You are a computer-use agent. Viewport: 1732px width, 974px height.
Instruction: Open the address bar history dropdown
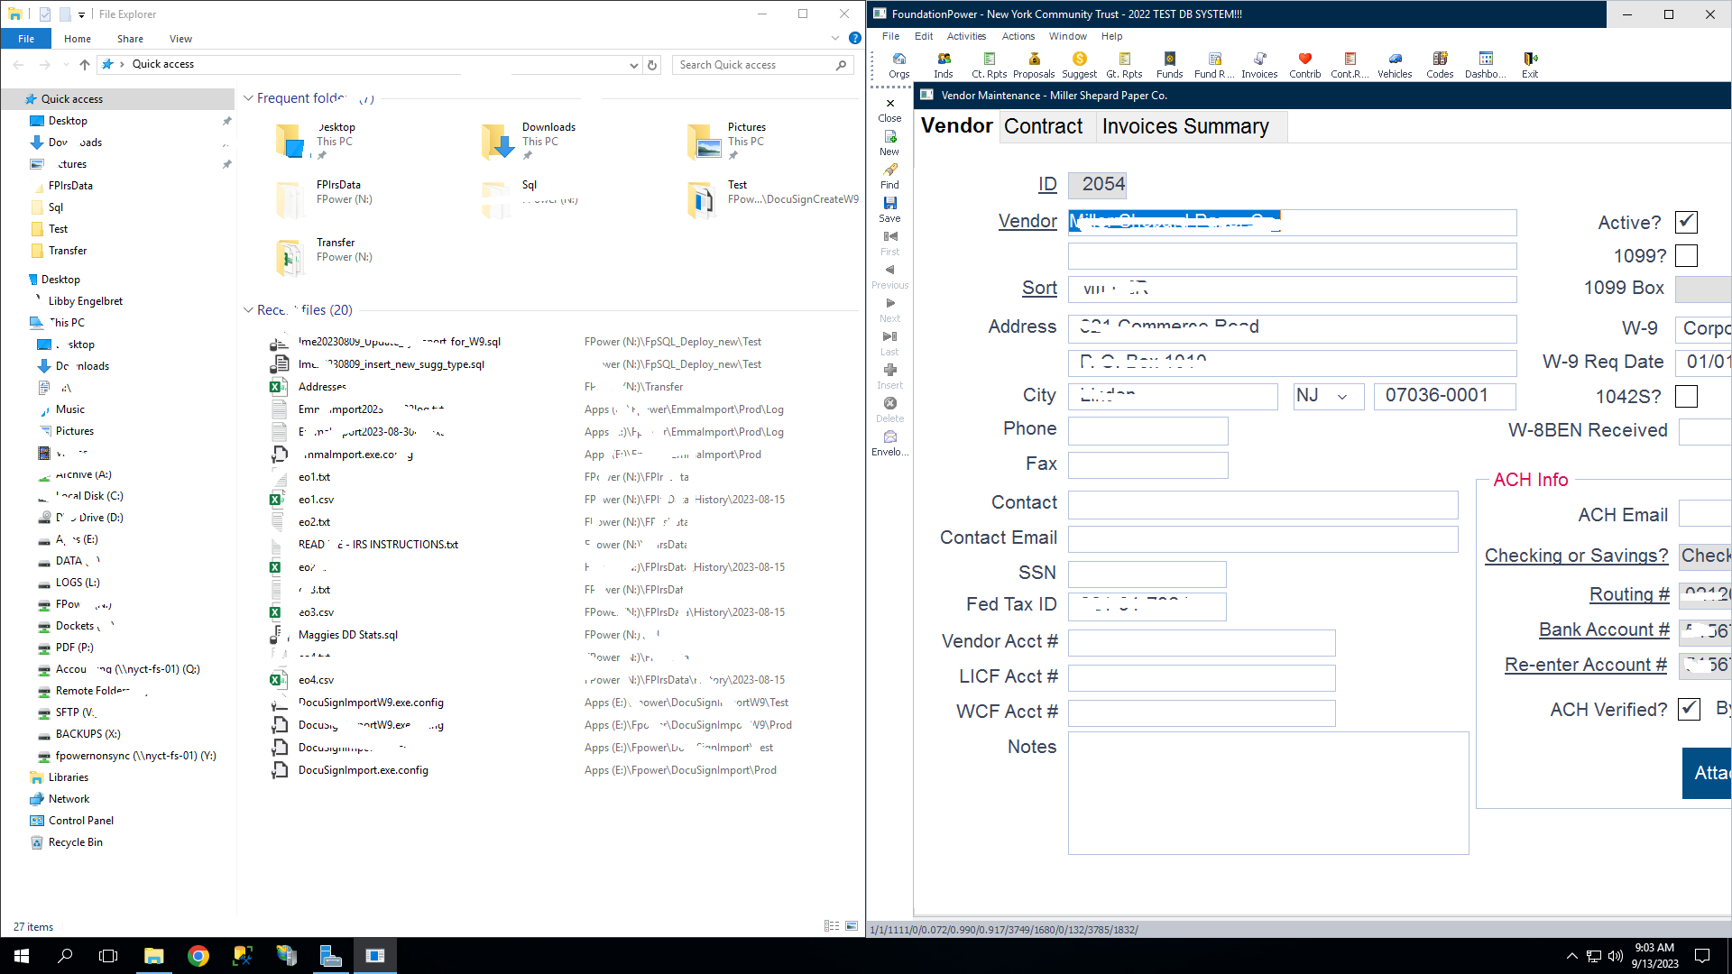(633, 65)
